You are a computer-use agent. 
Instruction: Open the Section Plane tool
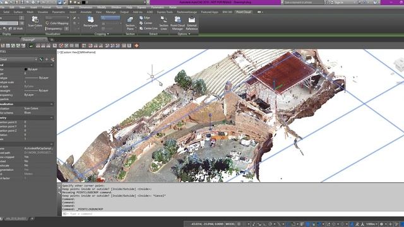click(130, 23)
